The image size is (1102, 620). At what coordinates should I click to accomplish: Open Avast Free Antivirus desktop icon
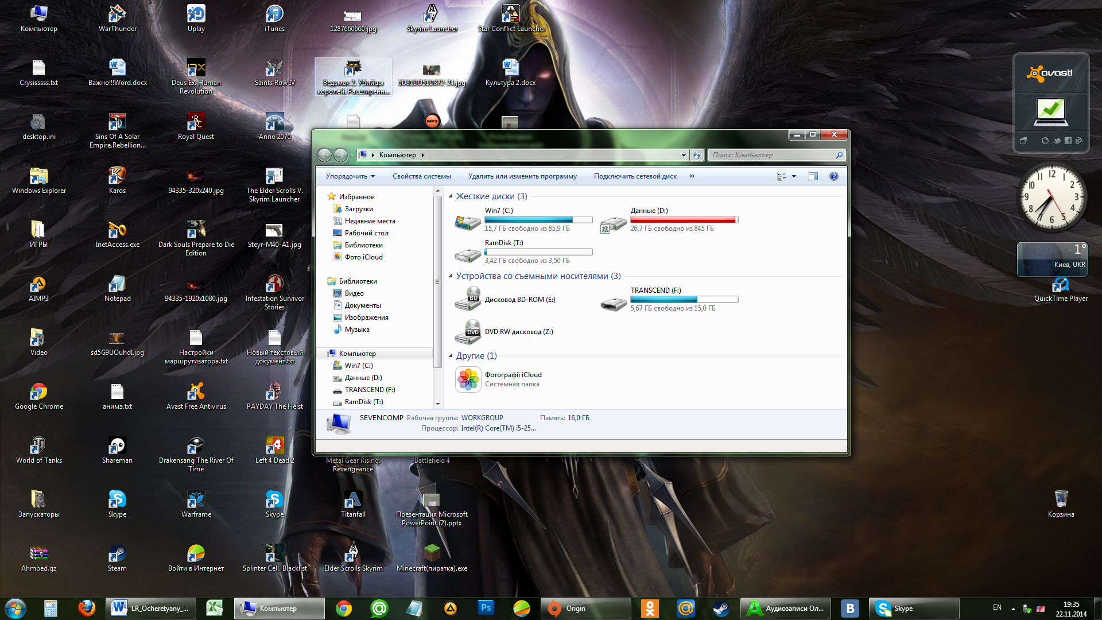pos(196,396)
